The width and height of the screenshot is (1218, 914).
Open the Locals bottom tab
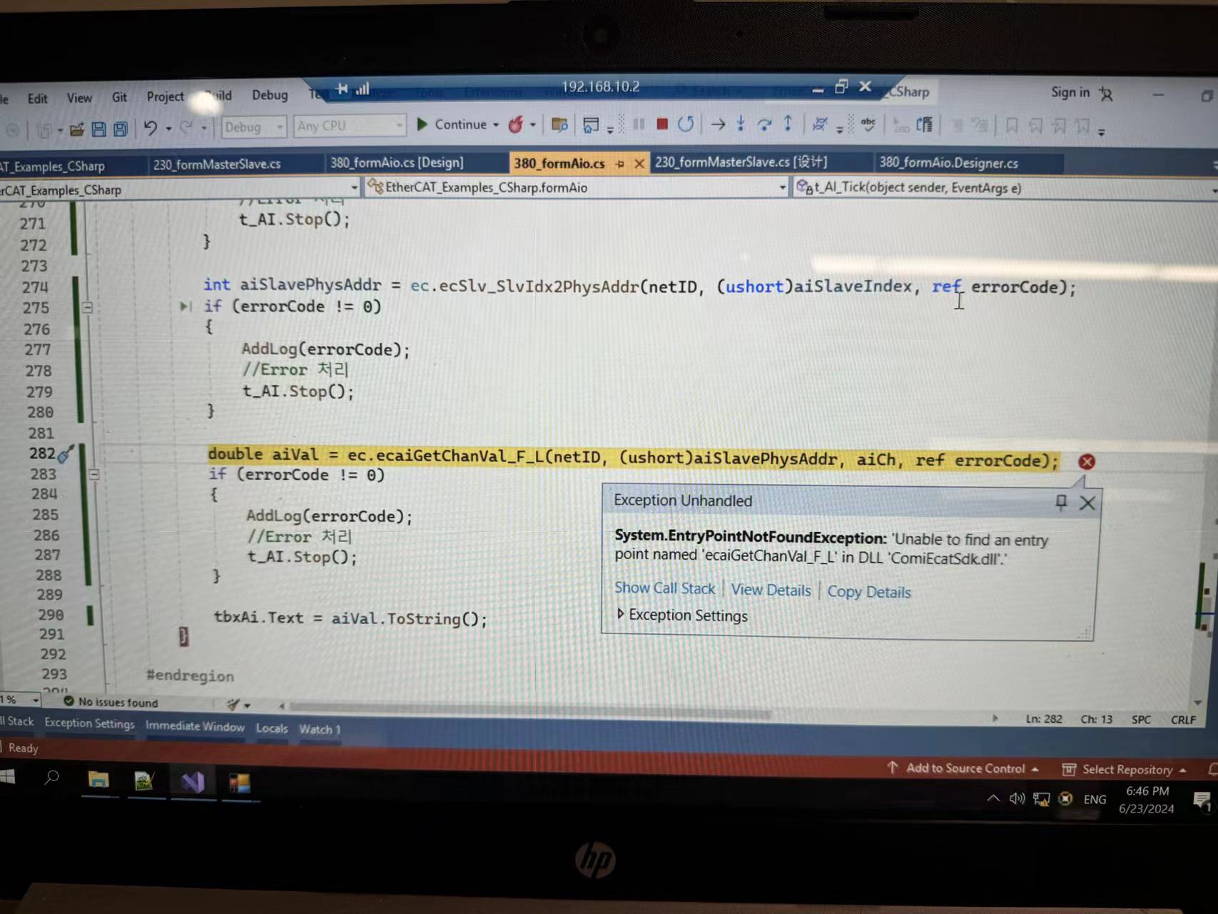(x=272, y=728)
